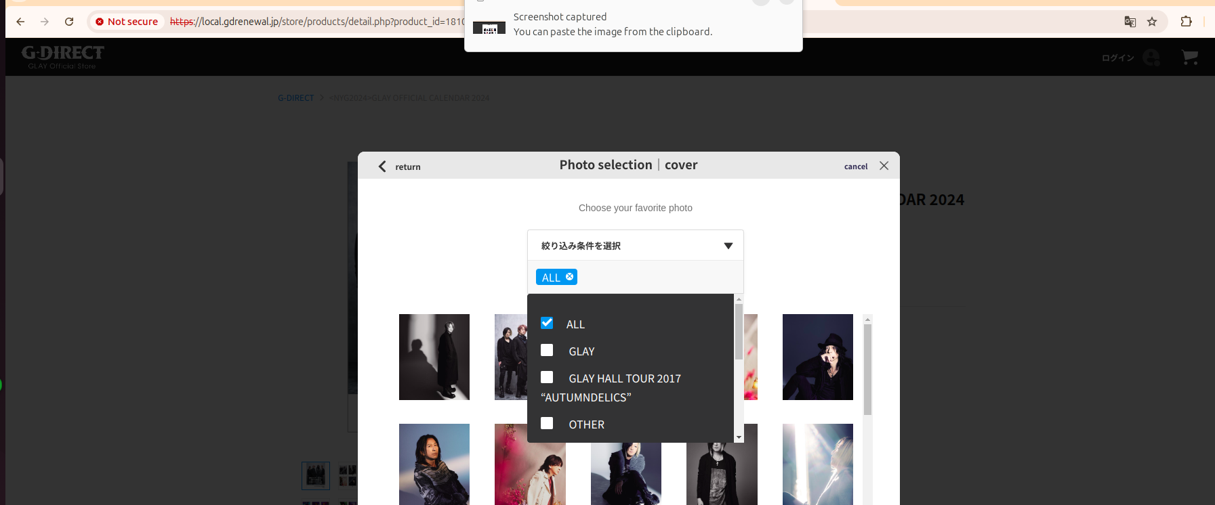Open the shopping cart icon

tap(1190, 58)
